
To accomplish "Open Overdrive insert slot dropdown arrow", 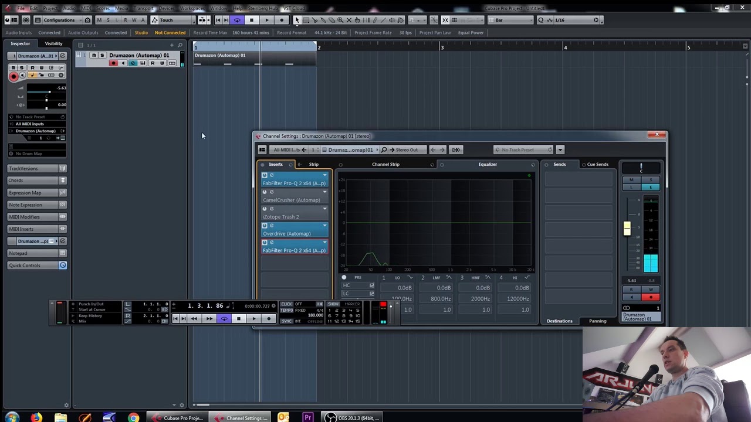I will click(x=324, y=226).
